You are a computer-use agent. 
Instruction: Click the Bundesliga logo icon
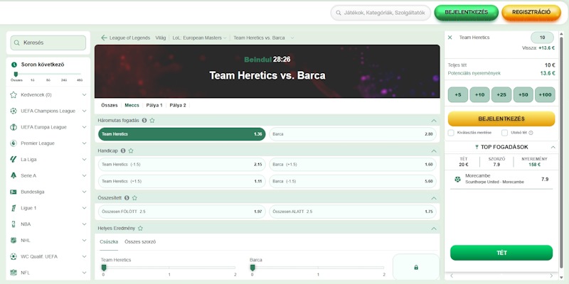coord(14,192)
